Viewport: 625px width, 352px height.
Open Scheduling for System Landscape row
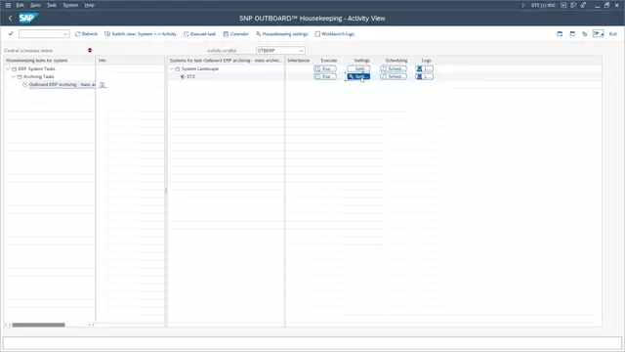[394, 68]
